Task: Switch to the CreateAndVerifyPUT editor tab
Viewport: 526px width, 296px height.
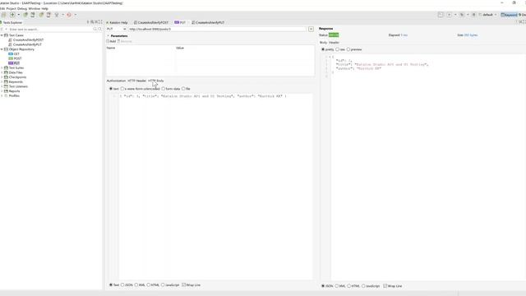Action: click(x=208, y=22)
